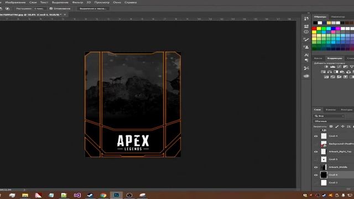Hide the Artwork_Right_Top layer
This screenshot has height=199, width=354.
click(316, 151)
